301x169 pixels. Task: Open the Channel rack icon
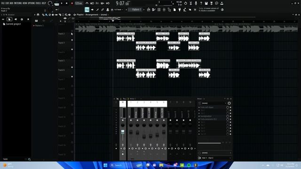(x=159, y=9)
